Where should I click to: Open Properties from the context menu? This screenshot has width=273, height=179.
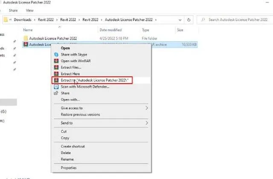coord(69,167)
